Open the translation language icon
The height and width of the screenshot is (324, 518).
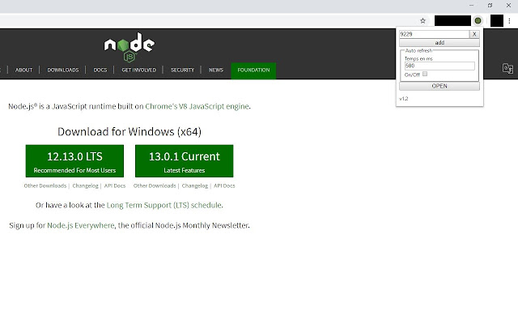[507, 68]
